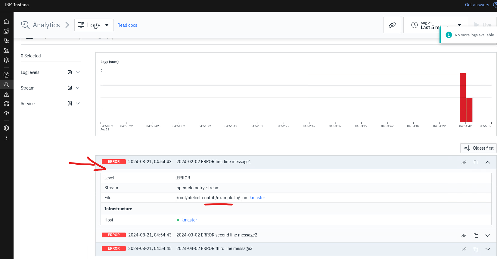Open the Events warning triangle icon
The height and width of the screenshot is (259, 497).
coord(6,94)
